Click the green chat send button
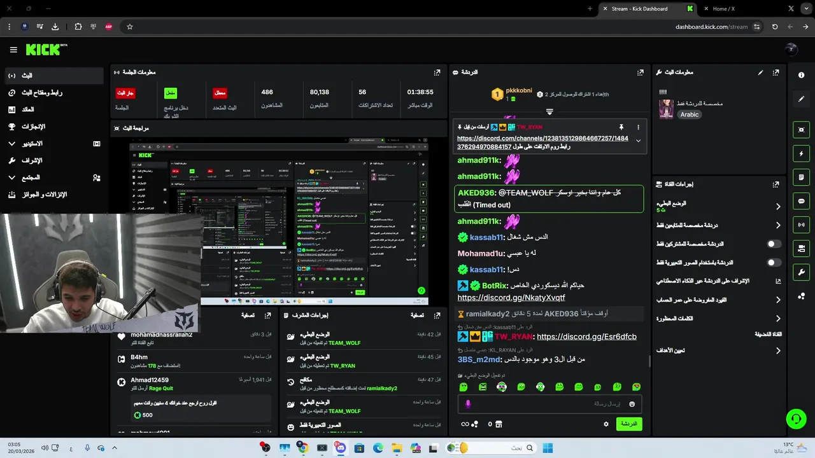Viewport: 815px width, 458px height. [629, 424]
